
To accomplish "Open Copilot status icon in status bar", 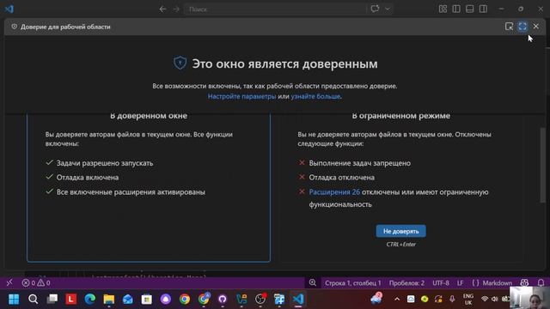I will (524, 282).
